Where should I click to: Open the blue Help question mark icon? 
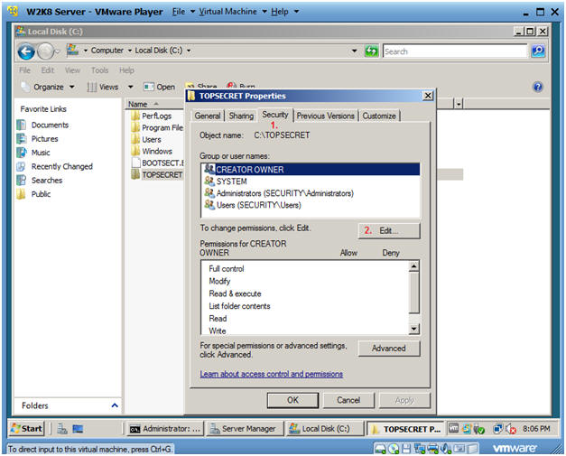[x=537, y=87]
